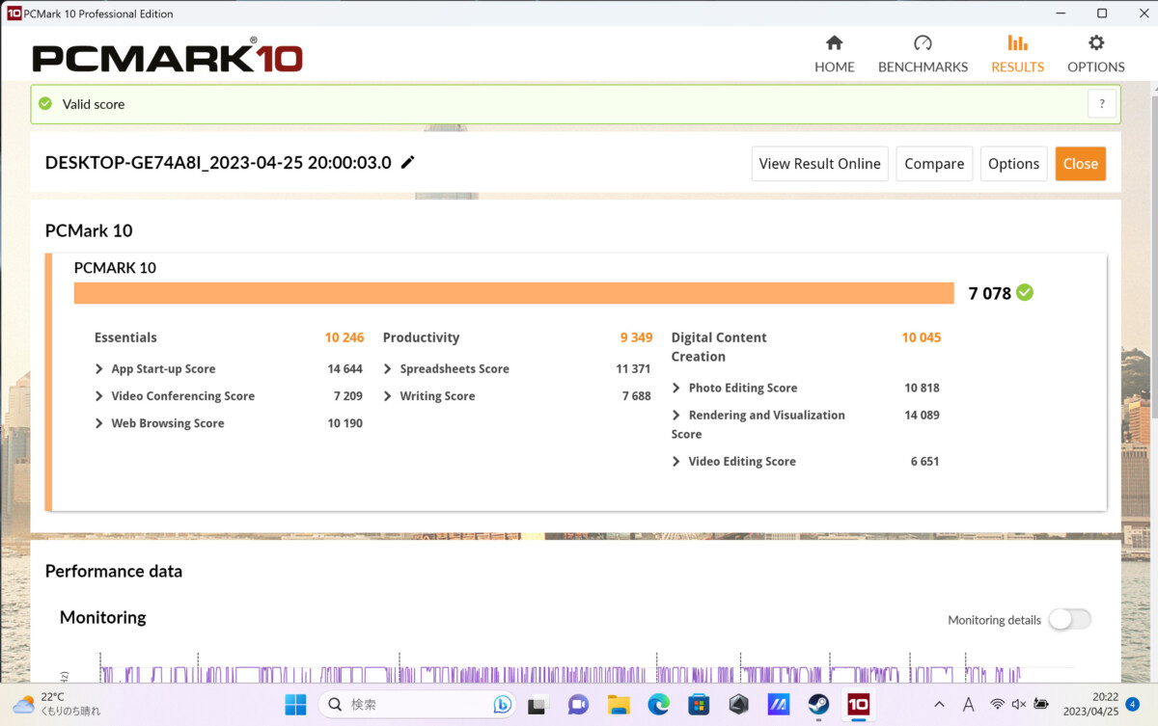This screenshot has width=1158, height=726.
Task: Switch to the BENCHMARKS tab
Action: tap(923, 54)
